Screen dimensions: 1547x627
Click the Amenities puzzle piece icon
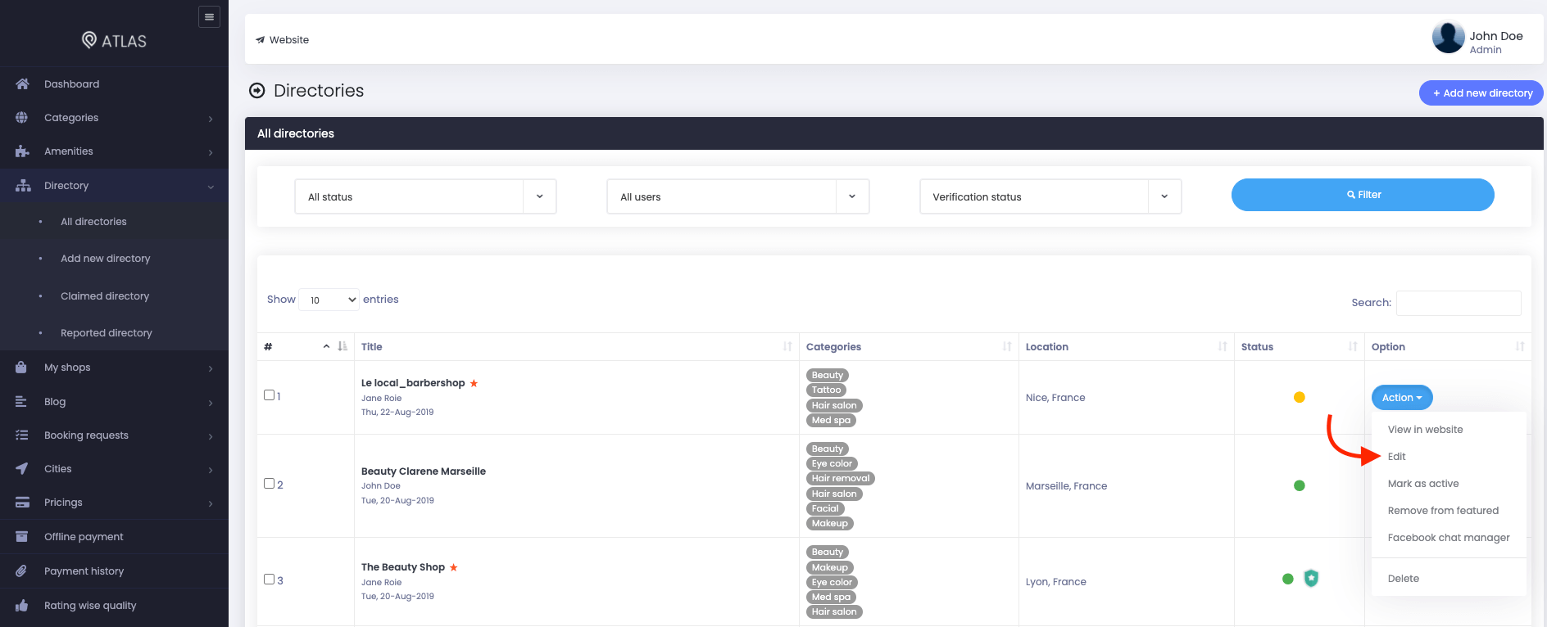[22, 151]
